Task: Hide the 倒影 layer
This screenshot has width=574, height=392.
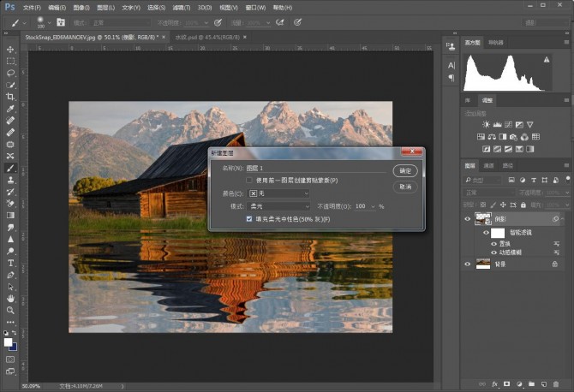Action: click(x=467, y=218)
